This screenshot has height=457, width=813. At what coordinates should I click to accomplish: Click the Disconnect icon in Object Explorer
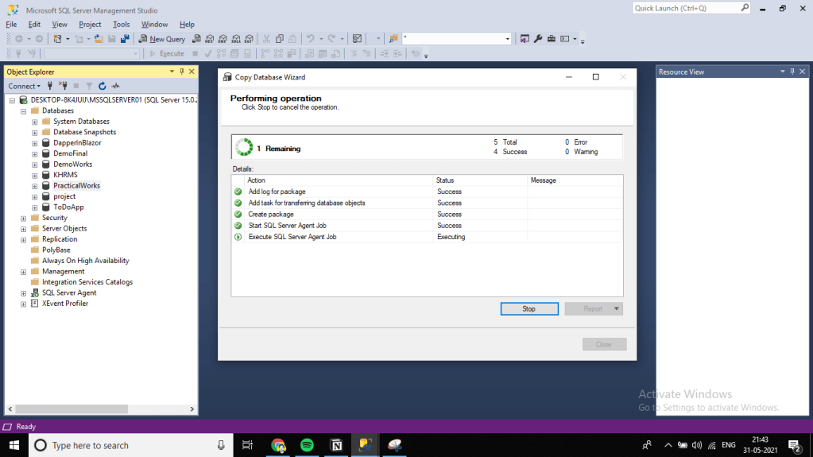click(x=63, y=86)
